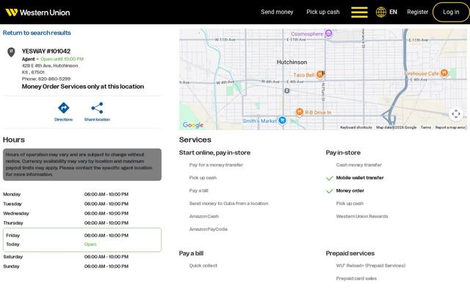Click 'Amazon Cash' service
The height and width of the screenshot is (294, 470).
204,216
